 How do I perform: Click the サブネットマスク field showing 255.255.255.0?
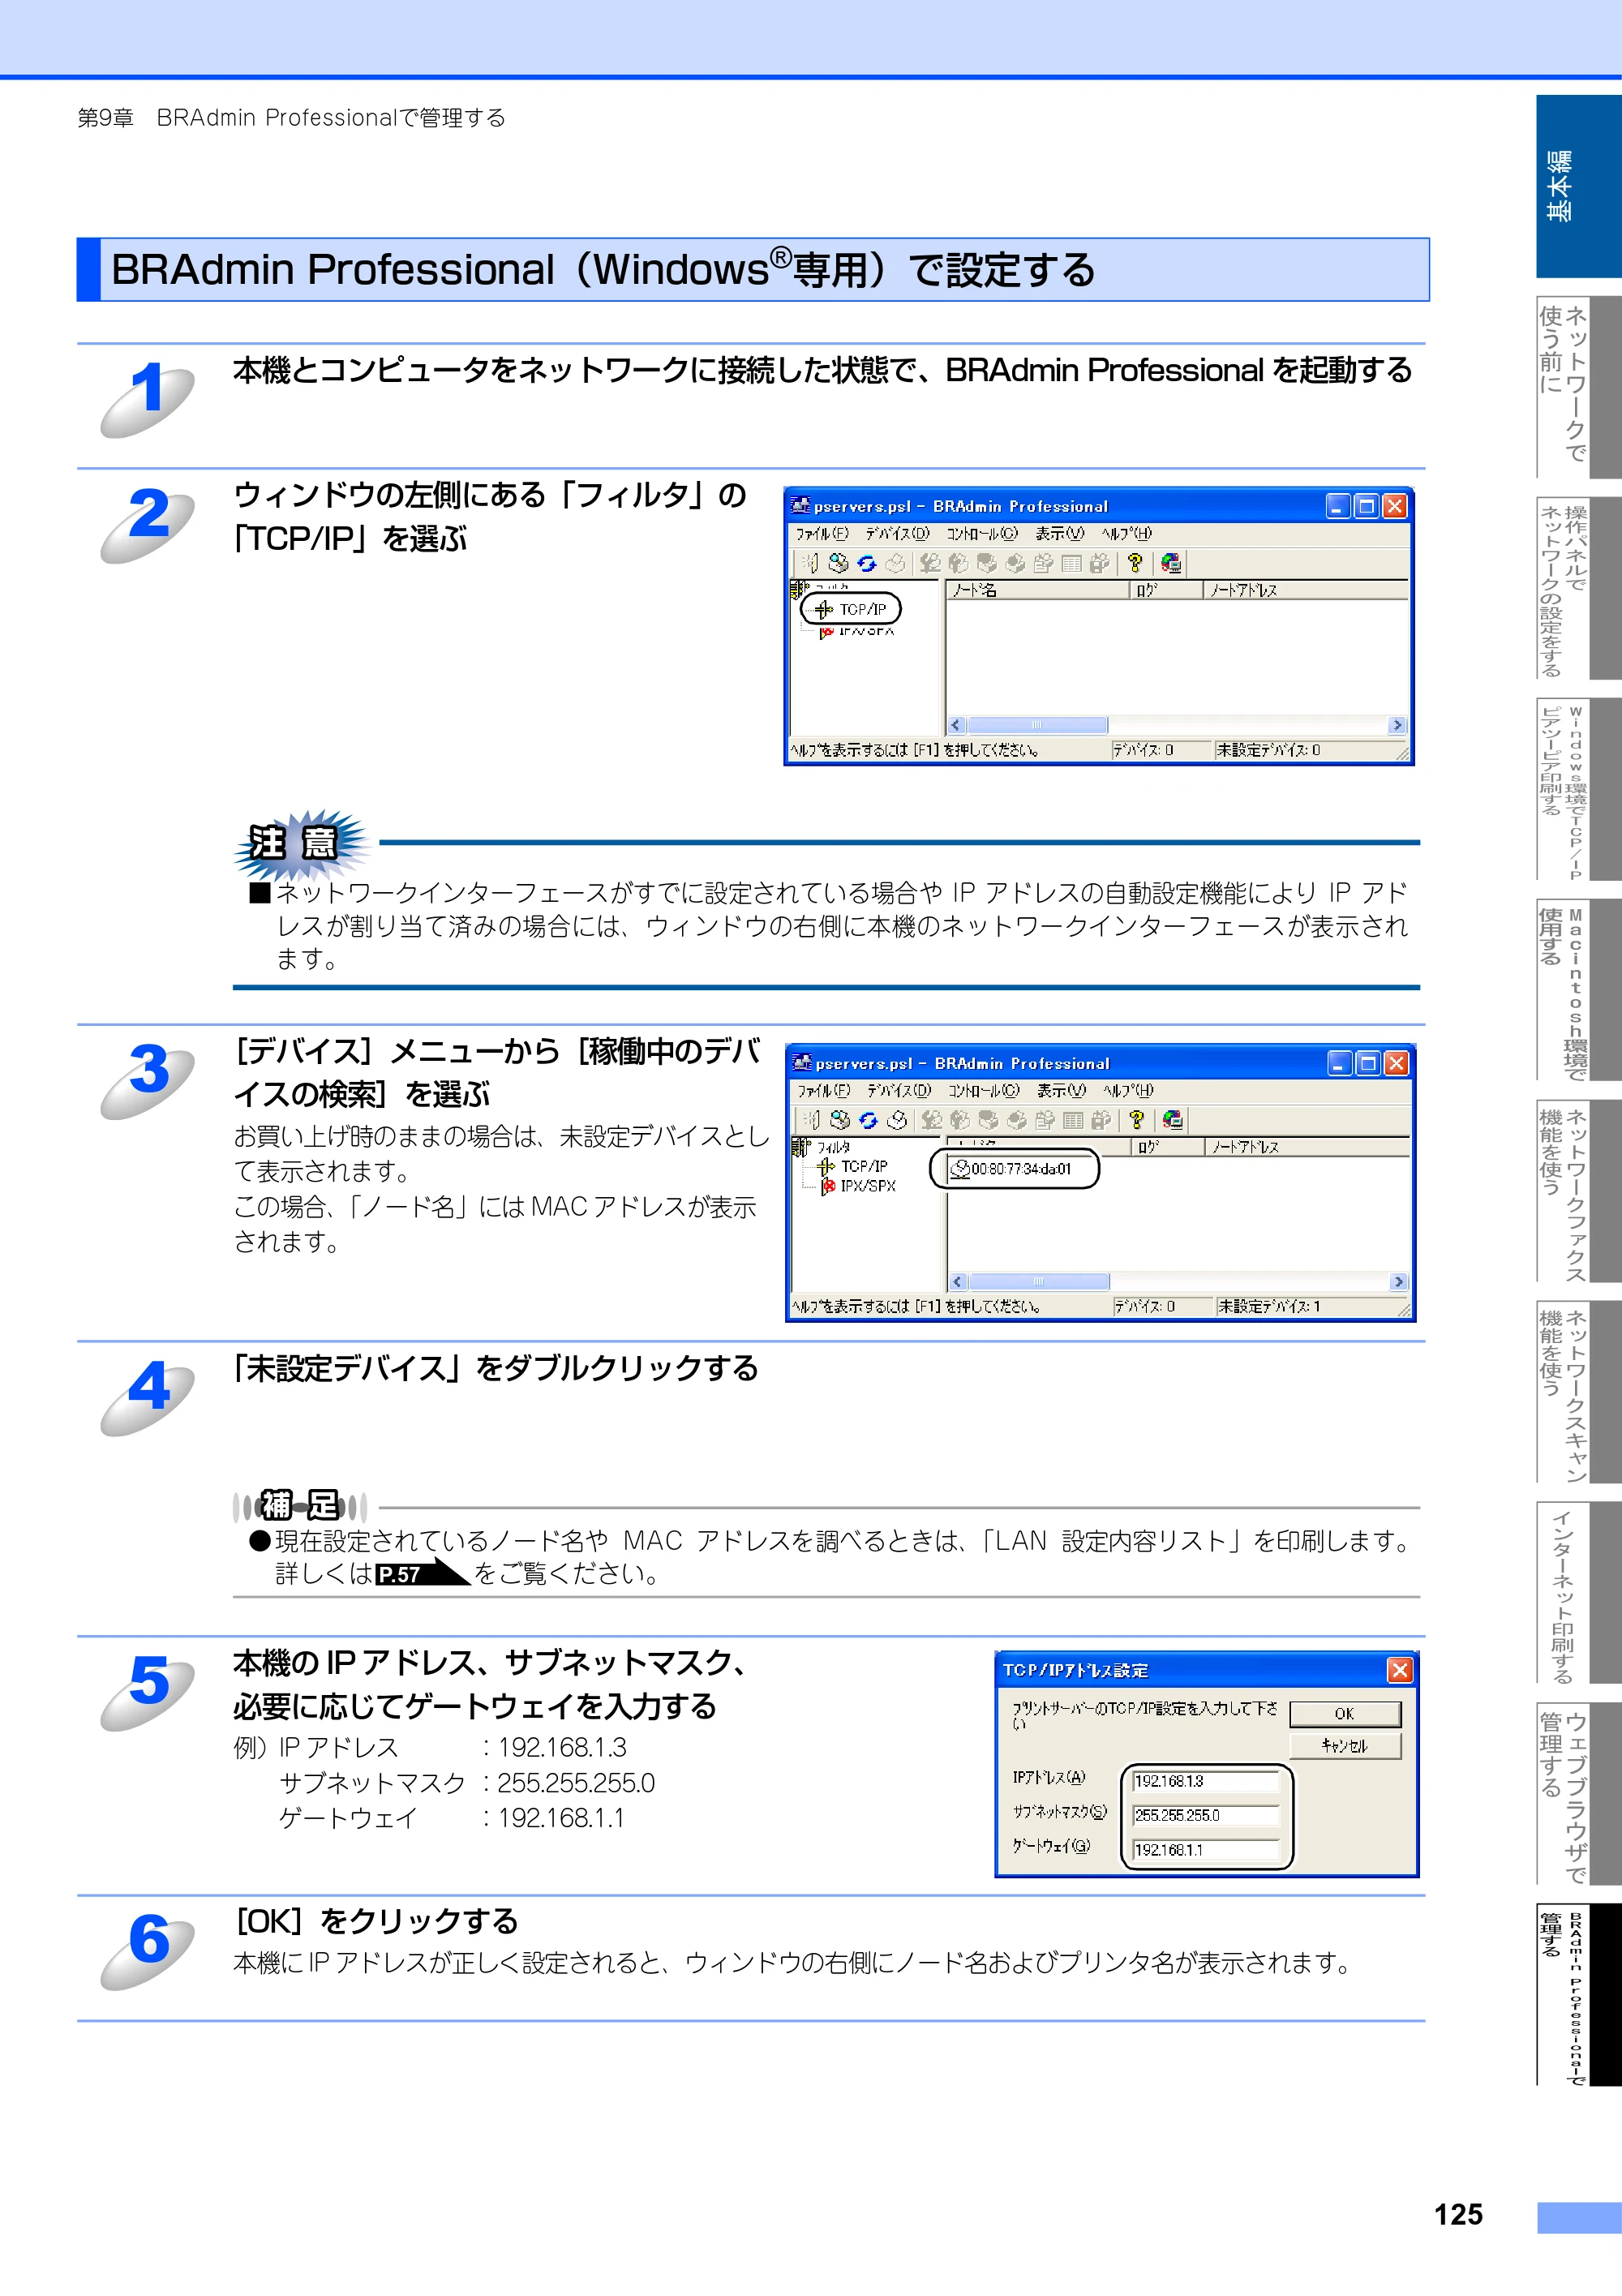[x=1205, y=1815]
